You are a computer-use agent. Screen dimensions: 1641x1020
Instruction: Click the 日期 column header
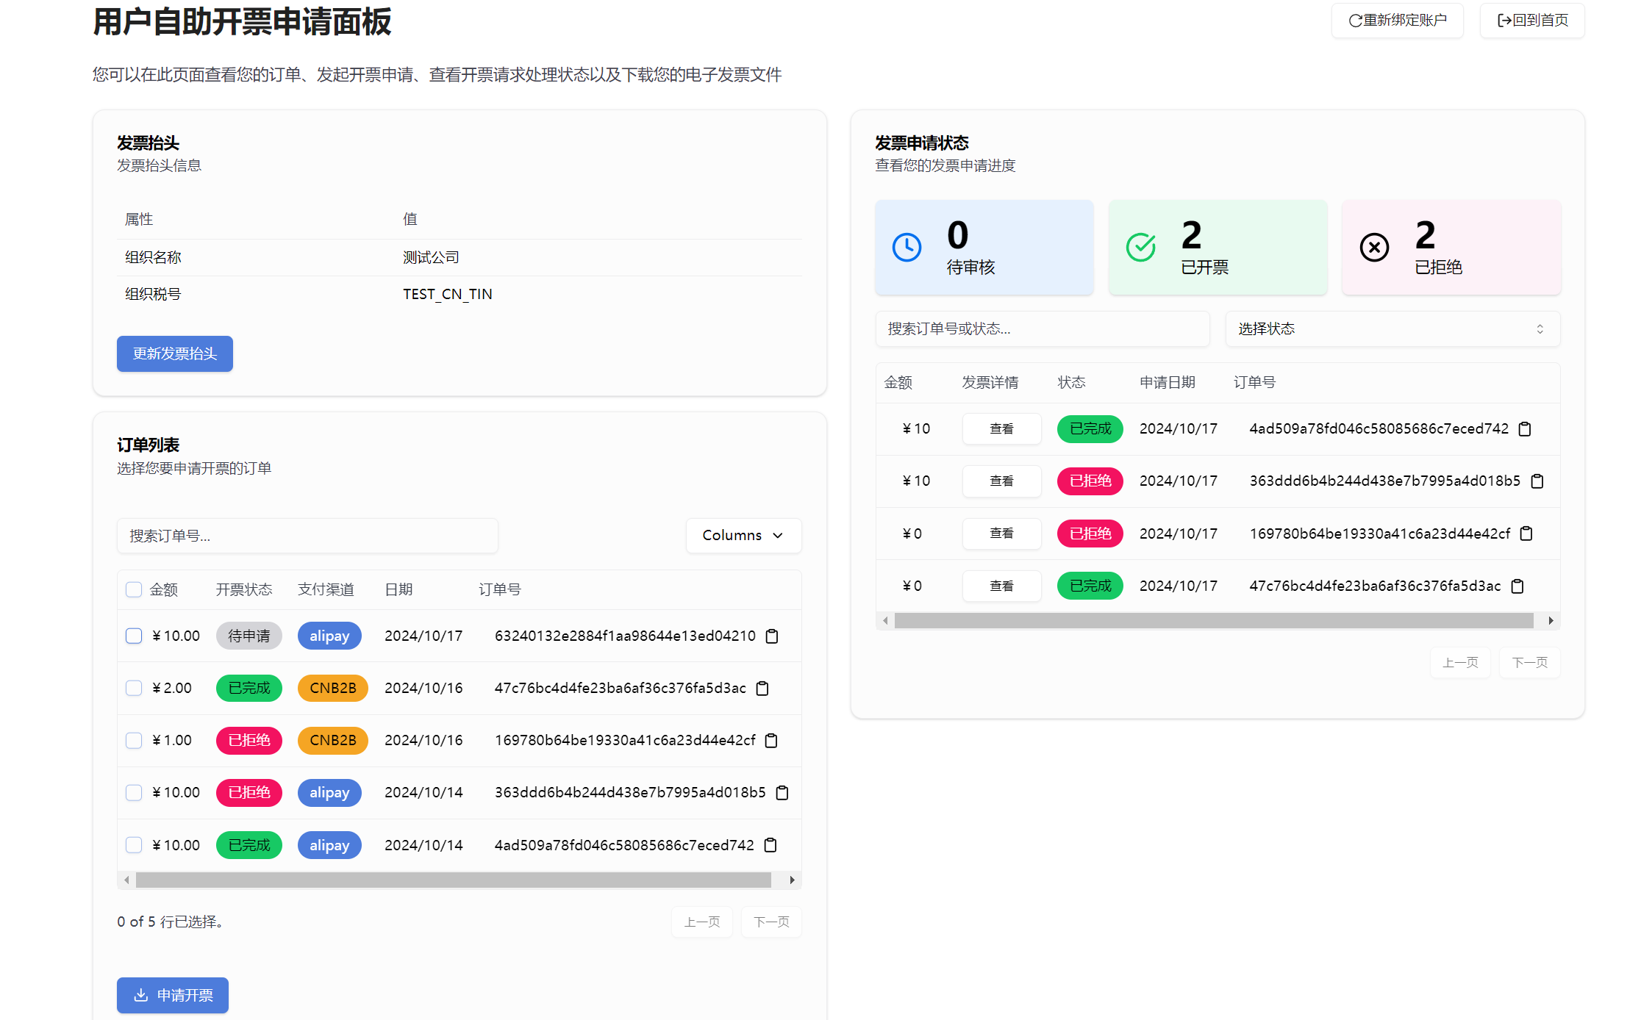coord(398,589)
